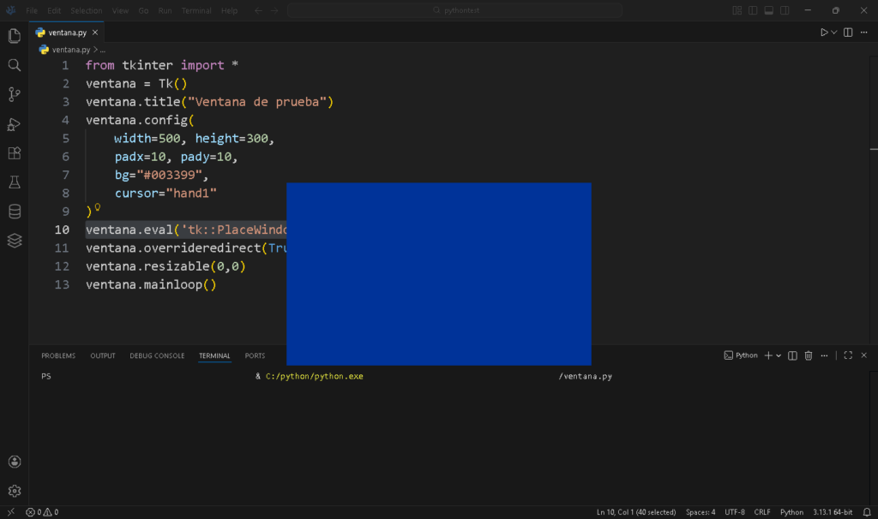Viewport: 878px width, 519px height.
Task: Create a new terminal with plus icon
Action: (x=768, y=355)
